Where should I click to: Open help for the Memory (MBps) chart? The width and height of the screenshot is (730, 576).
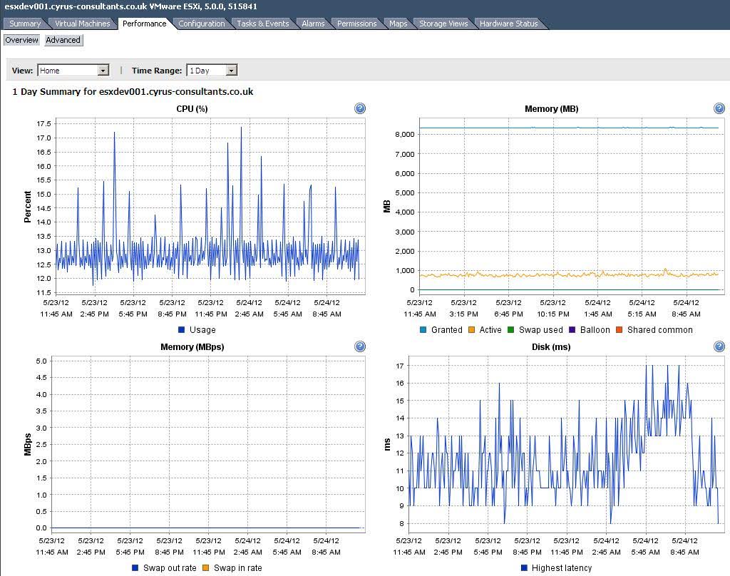coord(359,346)
